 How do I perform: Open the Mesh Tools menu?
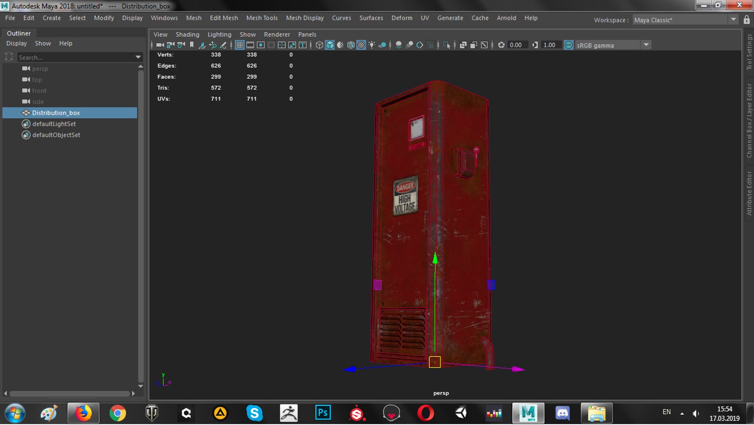point(262,18)
